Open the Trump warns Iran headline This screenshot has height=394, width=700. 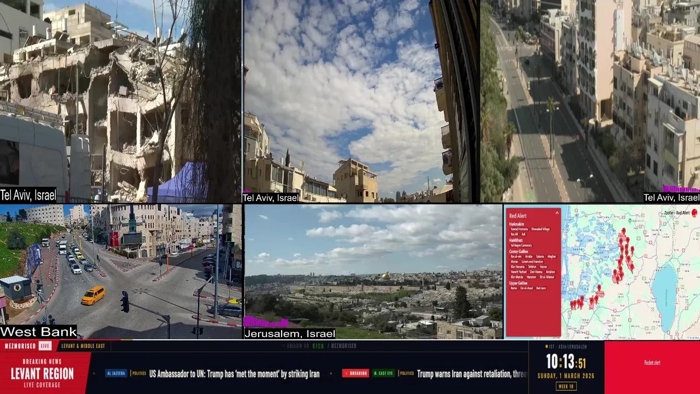pyautogui.click(x=471, y=374)
